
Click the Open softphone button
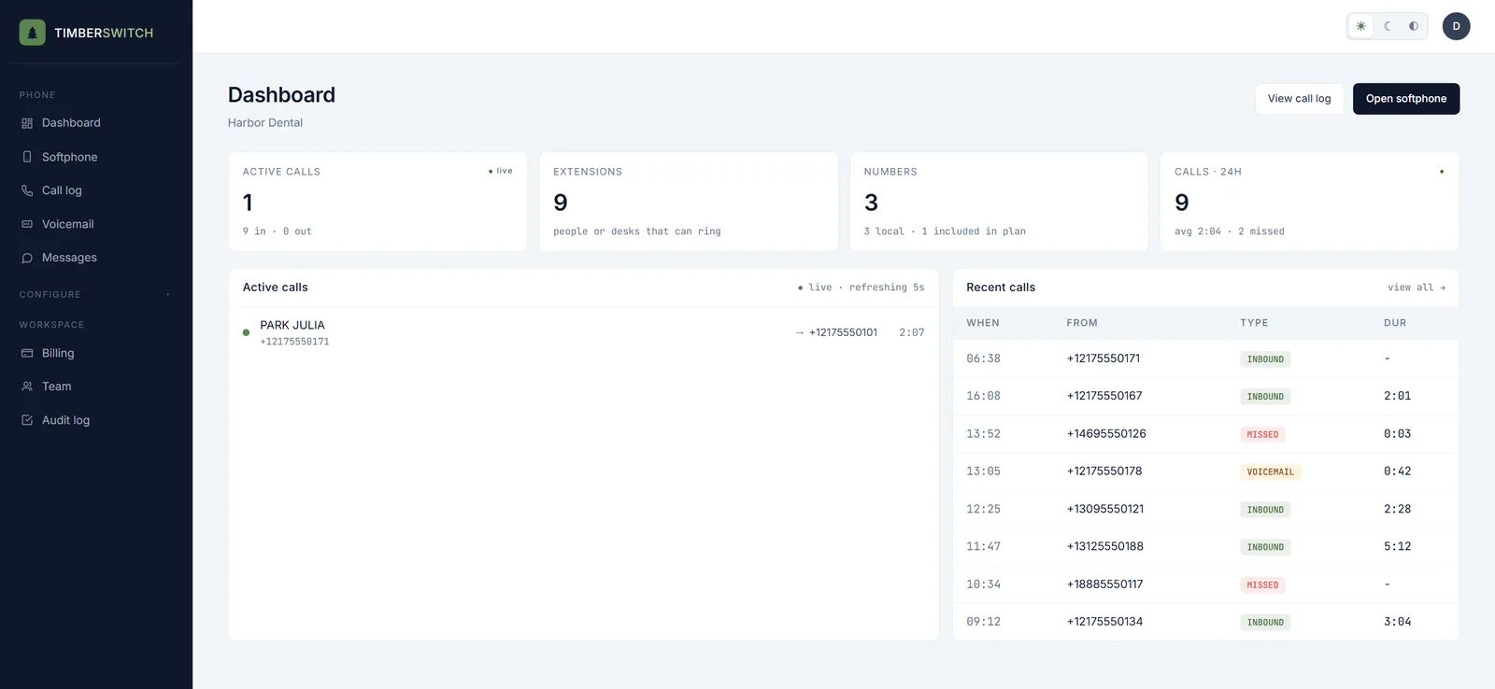(1406, 99)
